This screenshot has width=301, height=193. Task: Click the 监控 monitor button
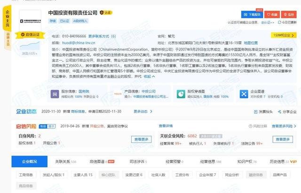(289, 15)
